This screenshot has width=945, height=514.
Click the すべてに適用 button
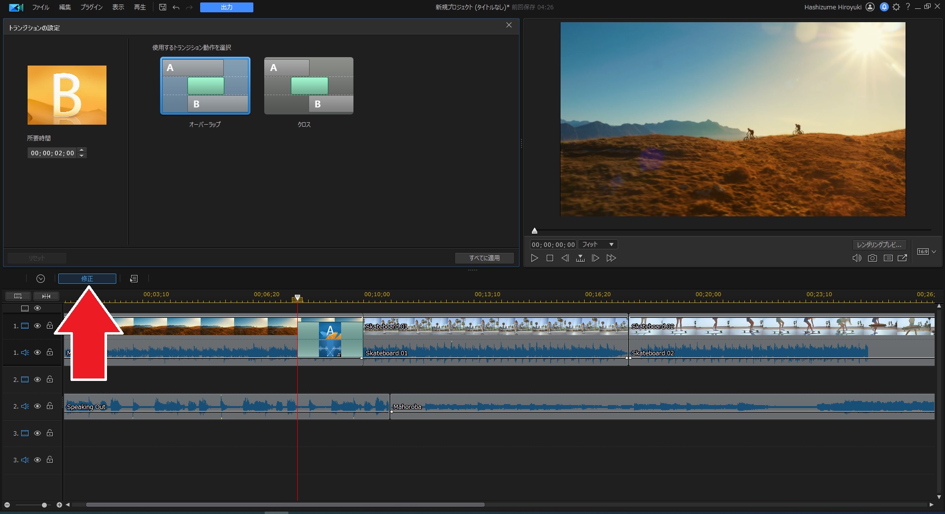tap(484, 258)
